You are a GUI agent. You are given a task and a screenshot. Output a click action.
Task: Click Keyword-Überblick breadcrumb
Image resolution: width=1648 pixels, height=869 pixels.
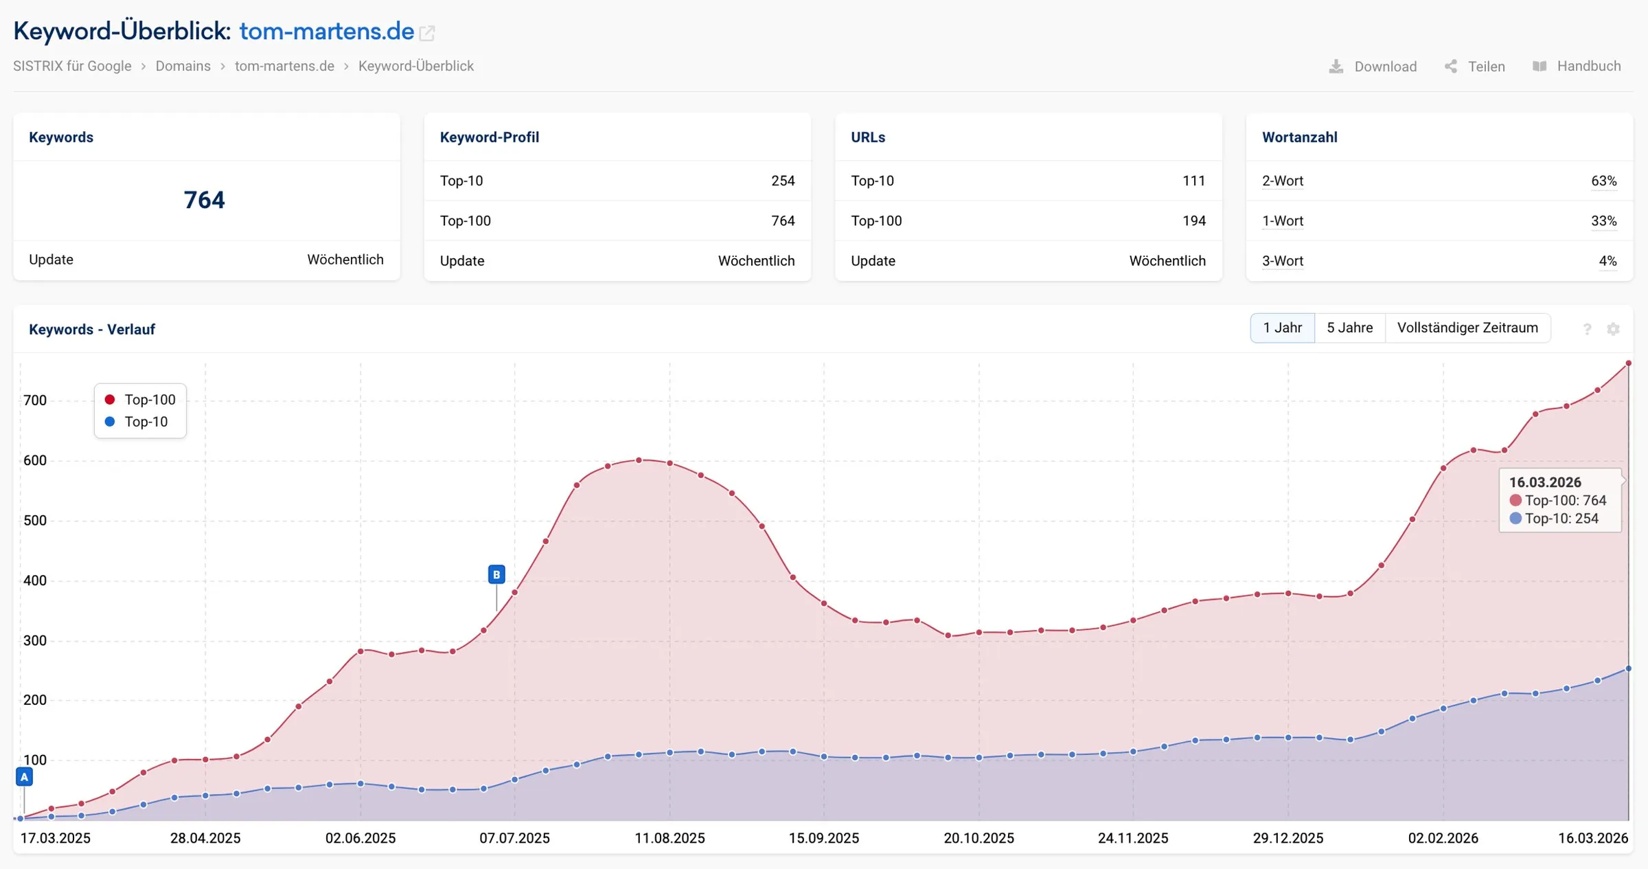tap(416, 66)
